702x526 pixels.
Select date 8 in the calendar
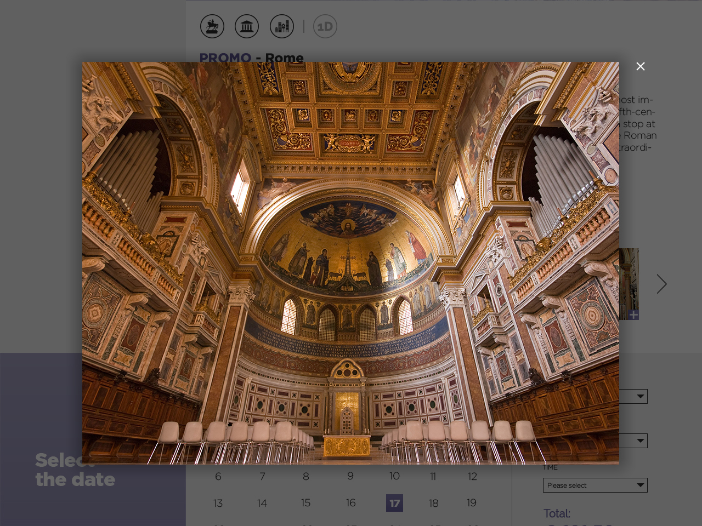(306, 476)
